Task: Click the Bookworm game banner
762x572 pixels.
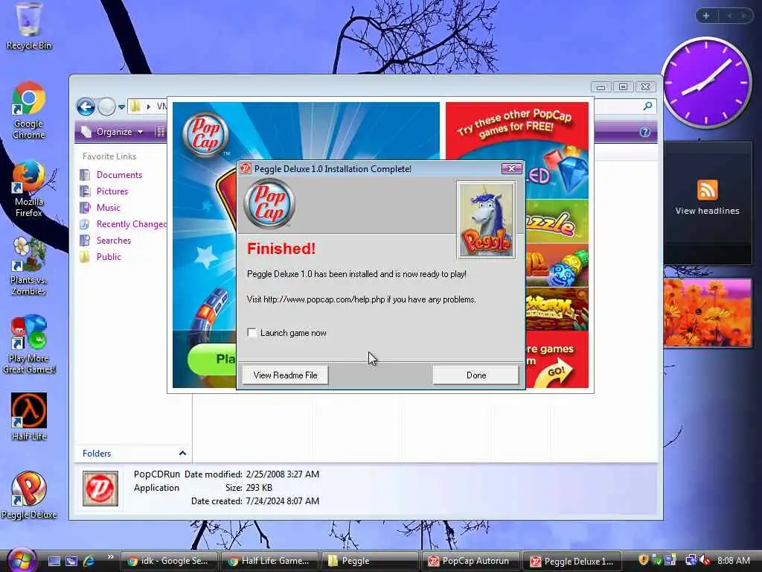Action: (557, 309)
